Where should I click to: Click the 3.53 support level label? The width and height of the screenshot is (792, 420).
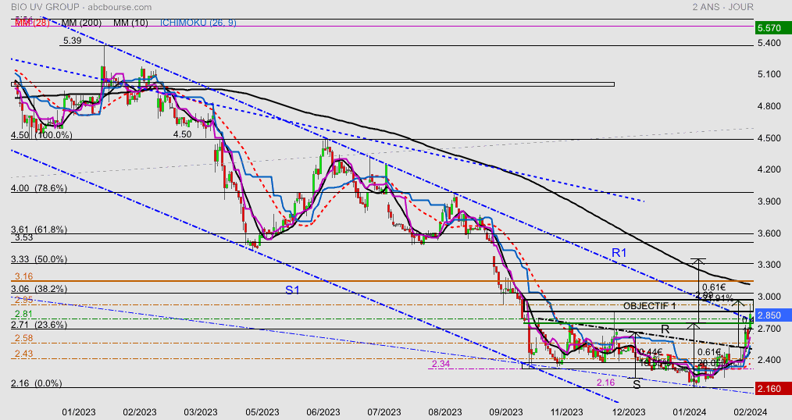tap(22, 238)
